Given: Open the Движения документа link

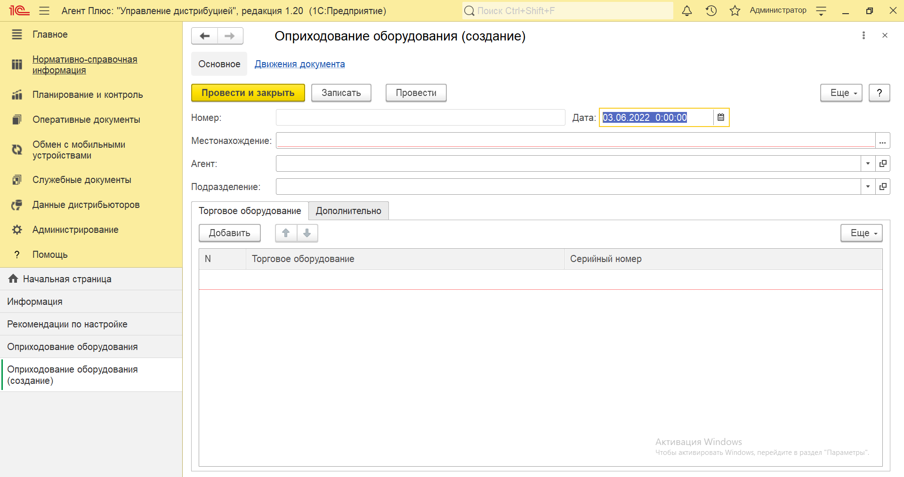Looking at the screenshot, I should coord(299,64).
